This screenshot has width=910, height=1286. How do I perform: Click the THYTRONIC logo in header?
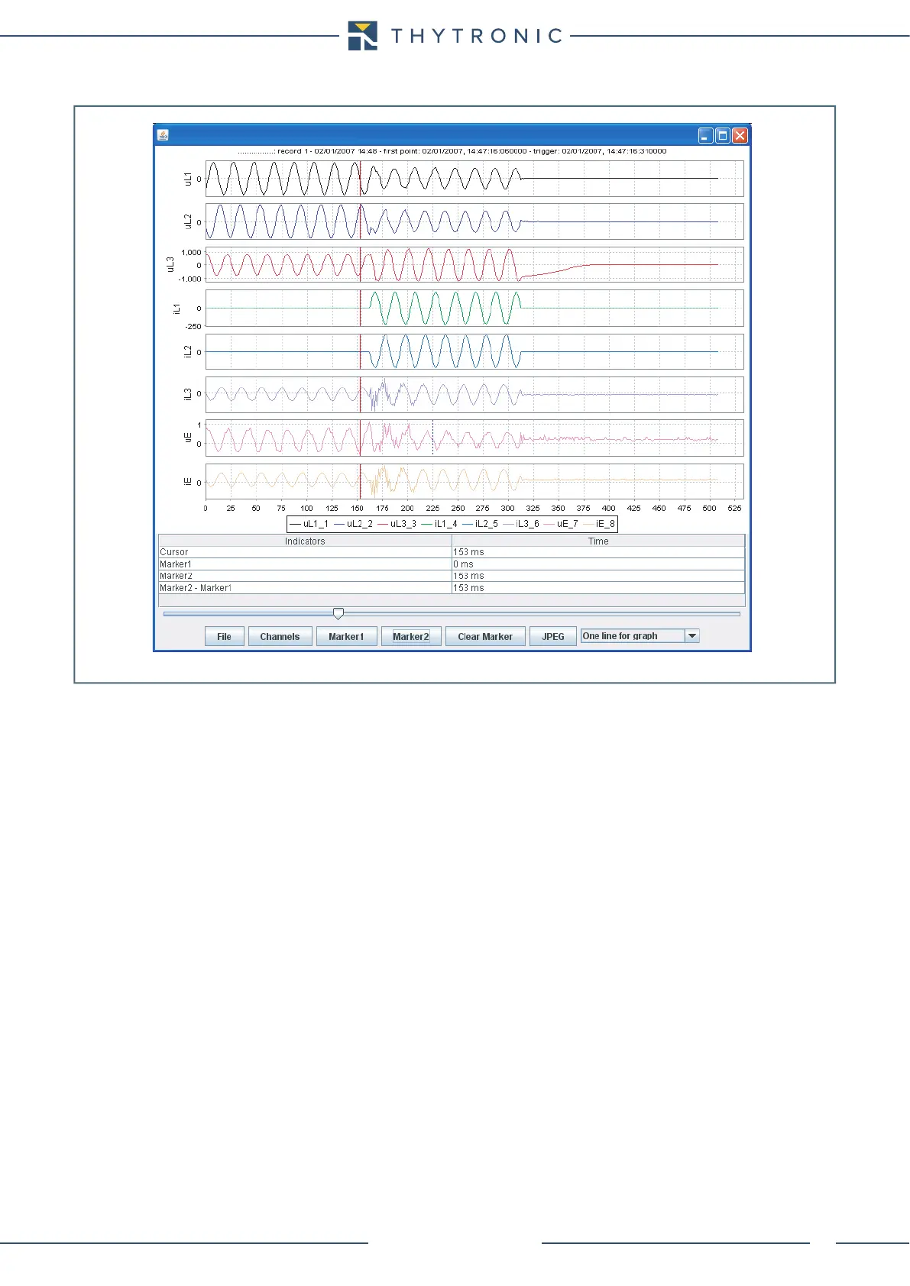pyautogui.click(x=455, y=36)
